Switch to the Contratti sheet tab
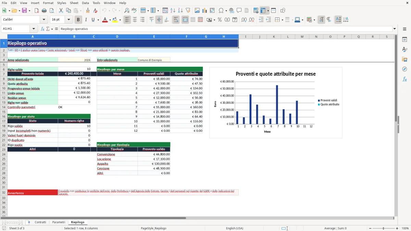The width and height of the screenshot is (411, 231). (x=40, y=222)
